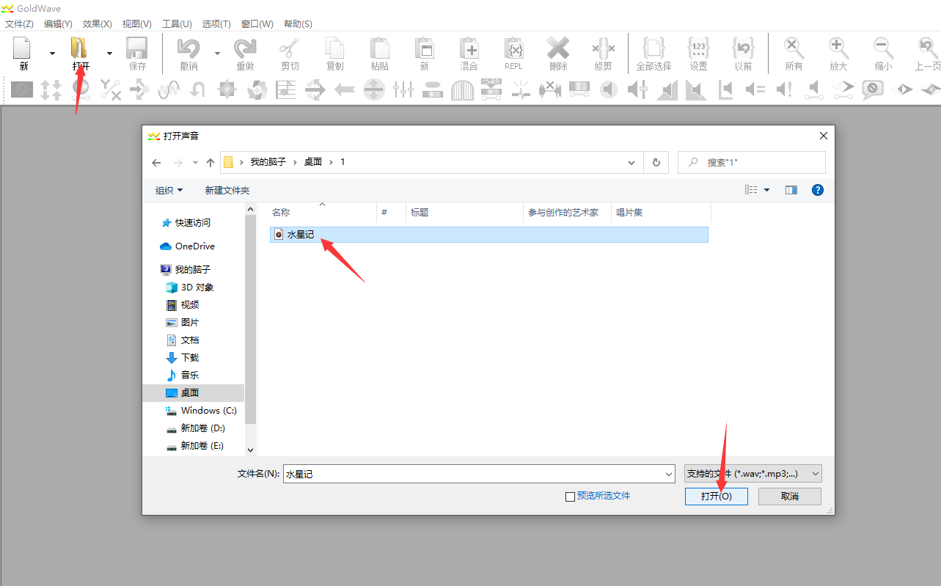This screenshot has height=586, width=941.
Task: Click the 打开 folder toolbar icon
Action: pyautogui.click(x=79, y=49)
